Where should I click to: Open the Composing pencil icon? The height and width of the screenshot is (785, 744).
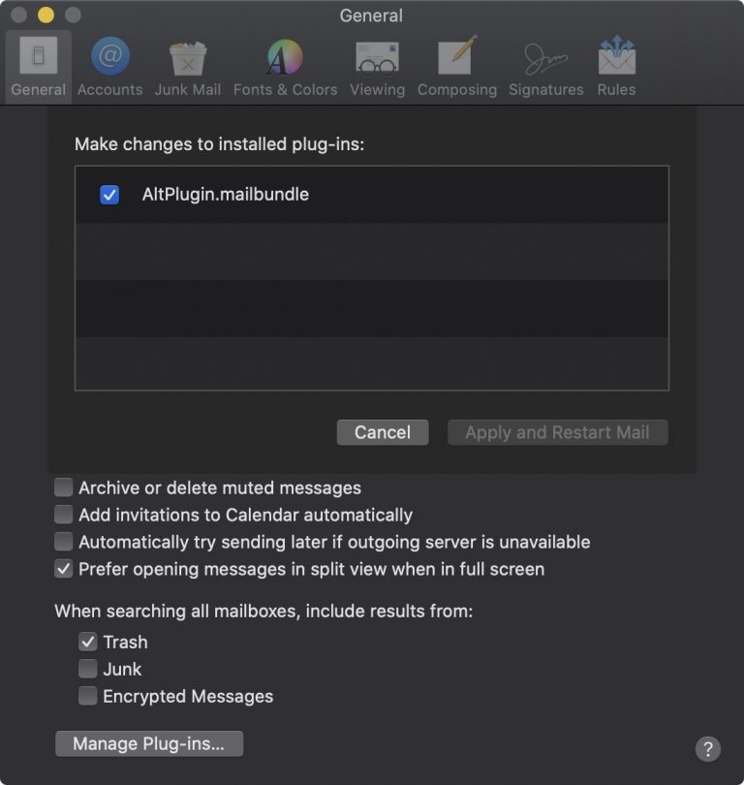pyautogui.click(x=456, y=57)
